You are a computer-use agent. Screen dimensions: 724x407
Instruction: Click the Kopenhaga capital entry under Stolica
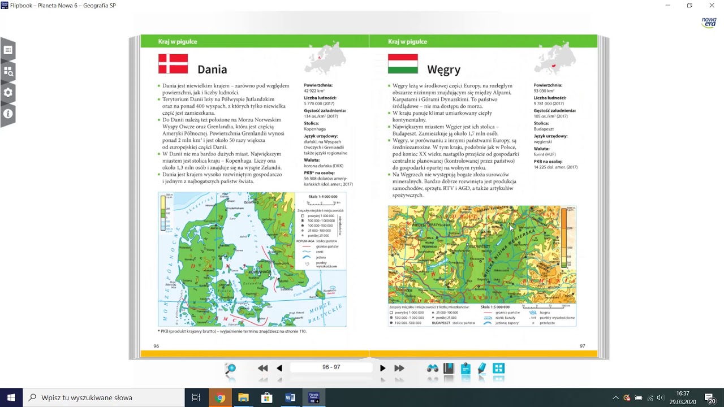[315, 129]
